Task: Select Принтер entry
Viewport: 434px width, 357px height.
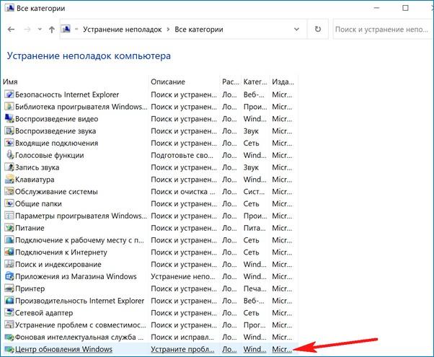Action: pyautogui.click(x=30, y=288)
